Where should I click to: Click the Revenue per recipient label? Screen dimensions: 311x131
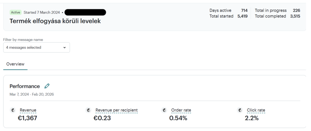click(x=116, y=110)
